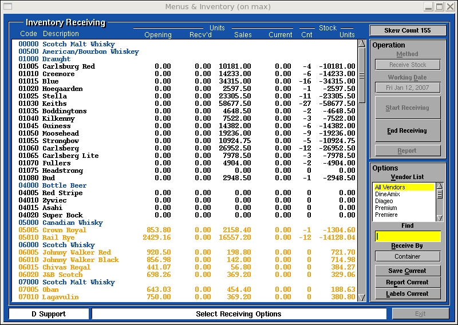This screenshot has width=458, height=325.
Task: Select the 01045 Guiness row
Action: tap(184, 126)
